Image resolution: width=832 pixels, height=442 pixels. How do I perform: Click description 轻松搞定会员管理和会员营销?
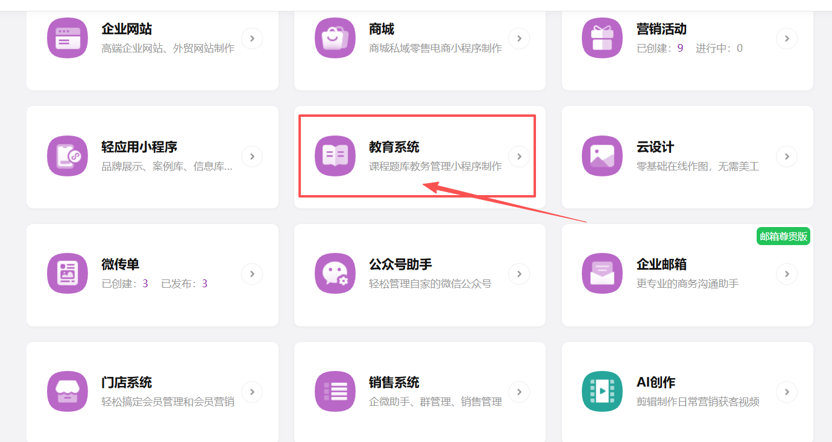(x=168, y=402)
